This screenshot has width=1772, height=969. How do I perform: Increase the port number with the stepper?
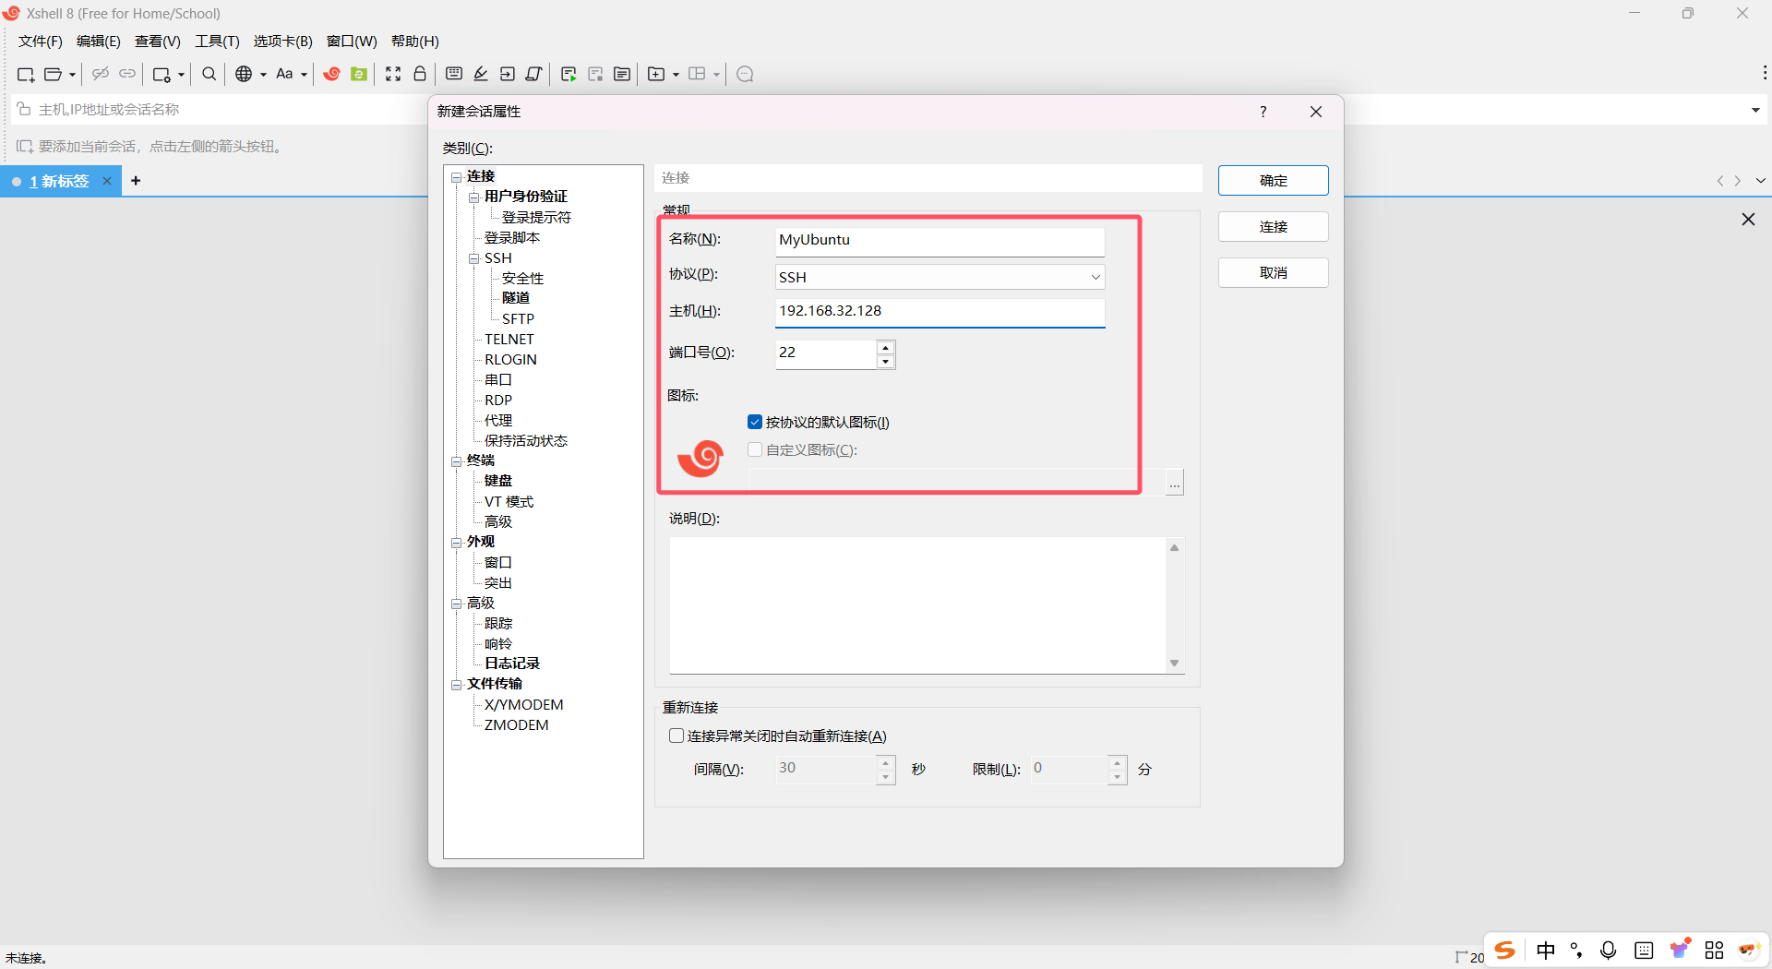885,348
